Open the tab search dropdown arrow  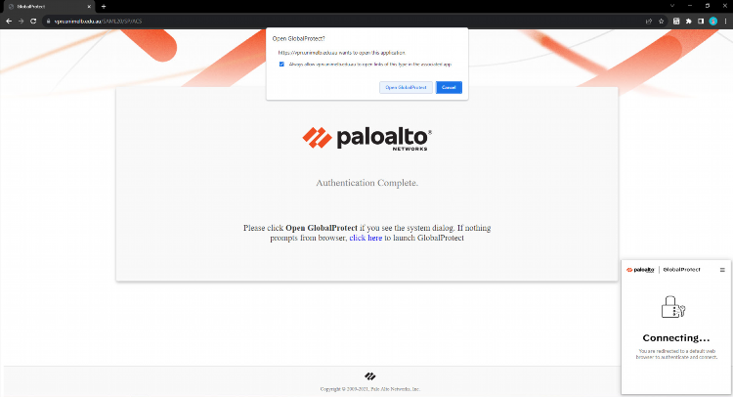point(672,6)
